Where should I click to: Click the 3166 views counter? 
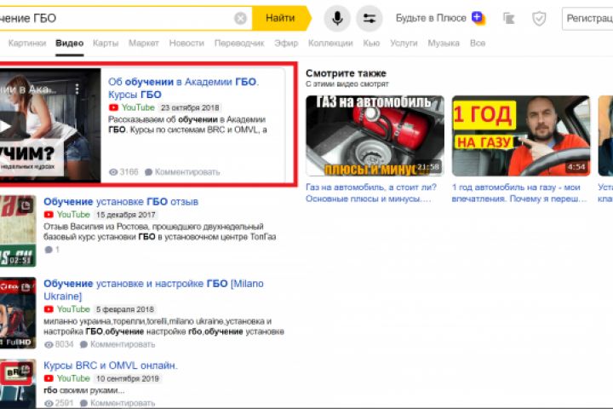click(123, 172)
